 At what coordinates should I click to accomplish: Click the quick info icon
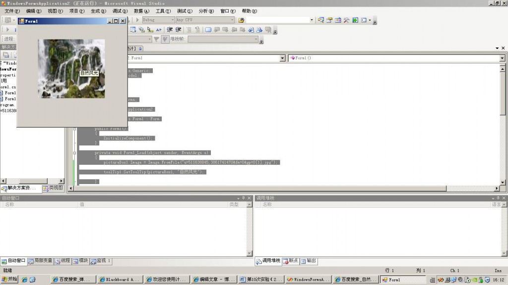[150, 30]
